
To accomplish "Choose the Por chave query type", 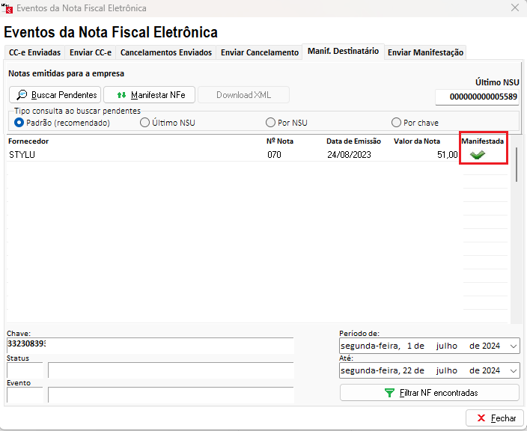I will 397,123.
